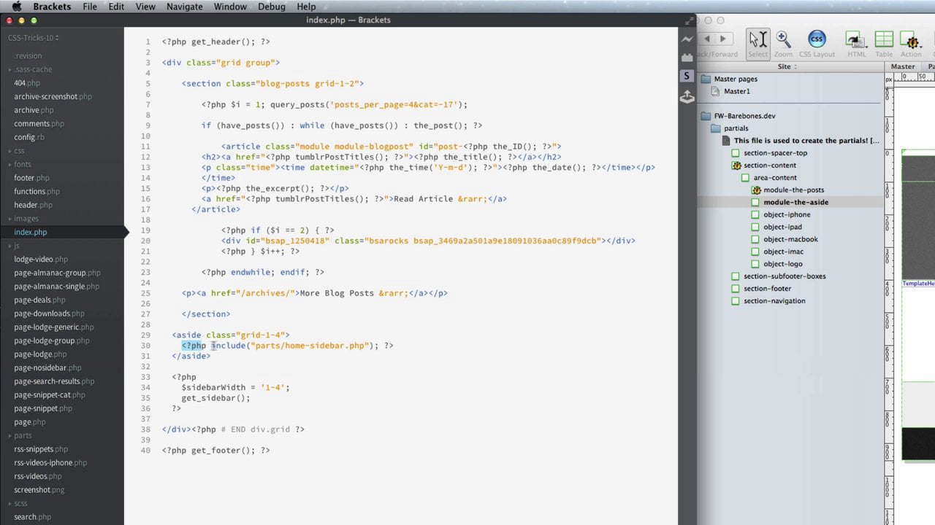Screen dimensions: 935x525
Task: Click the Live Preview lightning icon in Brackets
Action: coord(687,39)
